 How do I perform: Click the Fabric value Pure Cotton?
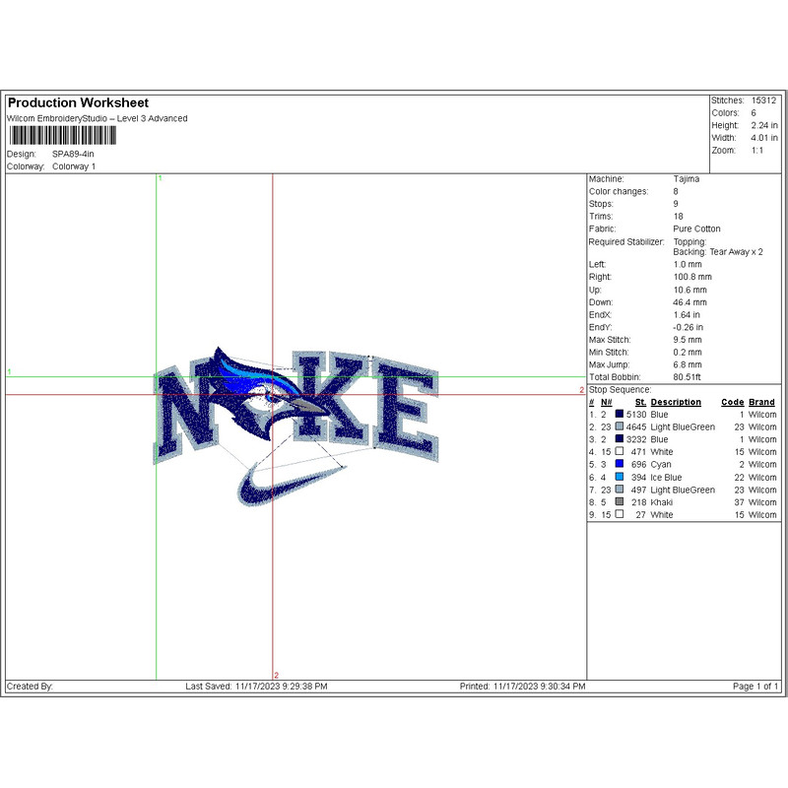point(696,229)
